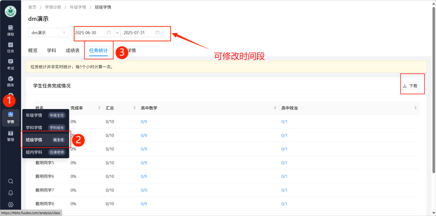Image resolution: width=436 pixels, height=216 pixels.
Task: Click the search magnifier icon in sidebar
Action: (x=11, y=181)
